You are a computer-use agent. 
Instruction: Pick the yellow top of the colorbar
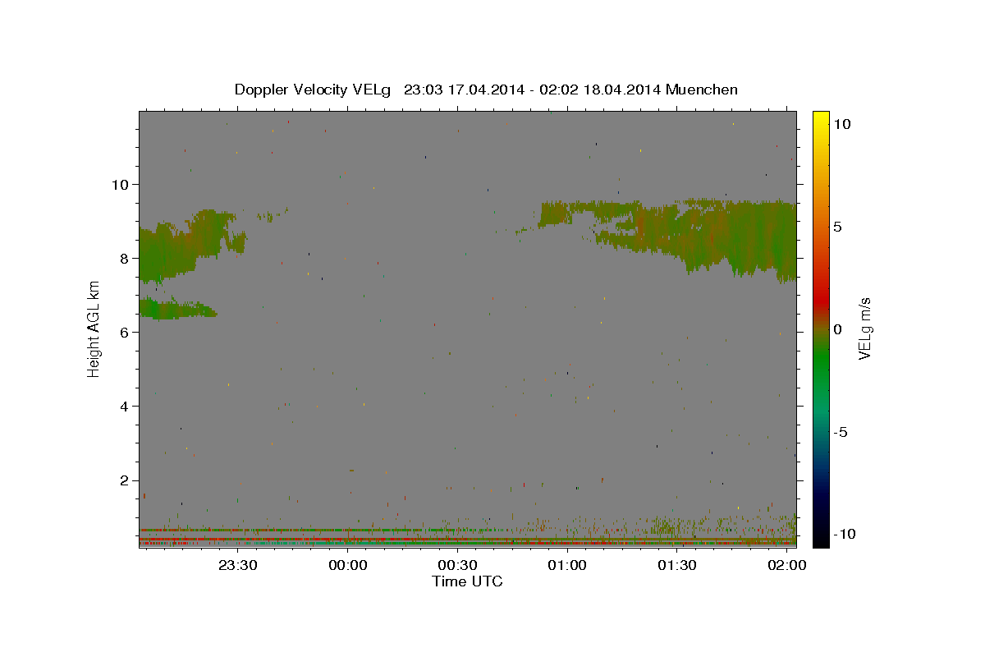(821, 119)
